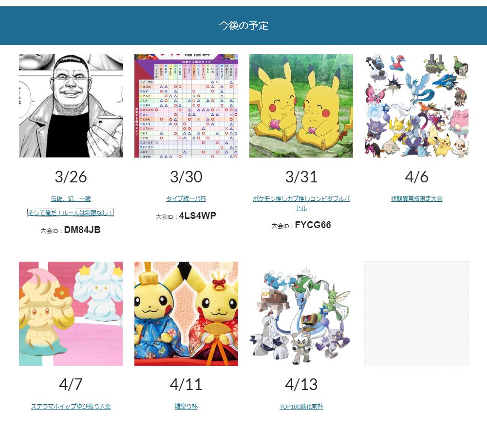
Task: Open the ポケモン推しカプ推しコンビダブルバトル link
Action: point(301,203)
